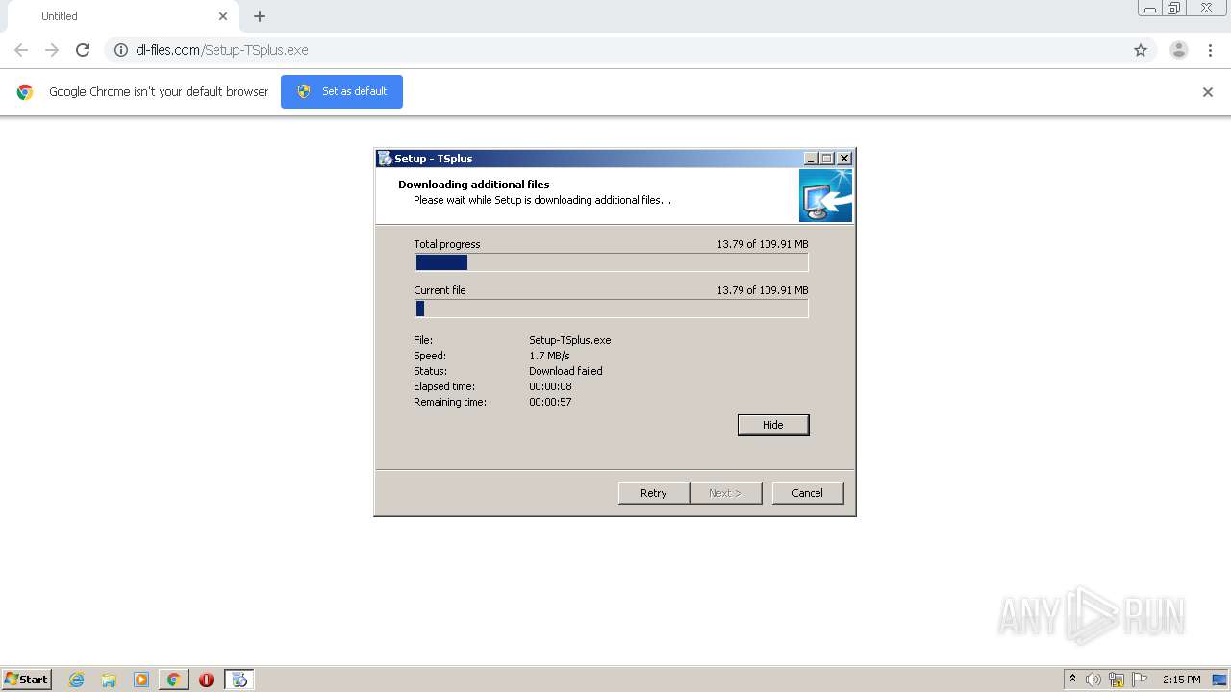The width and height of the screenshot is (1231, 692).
Task: Click the Hide button in setup dialog
Action: (773, 425)
